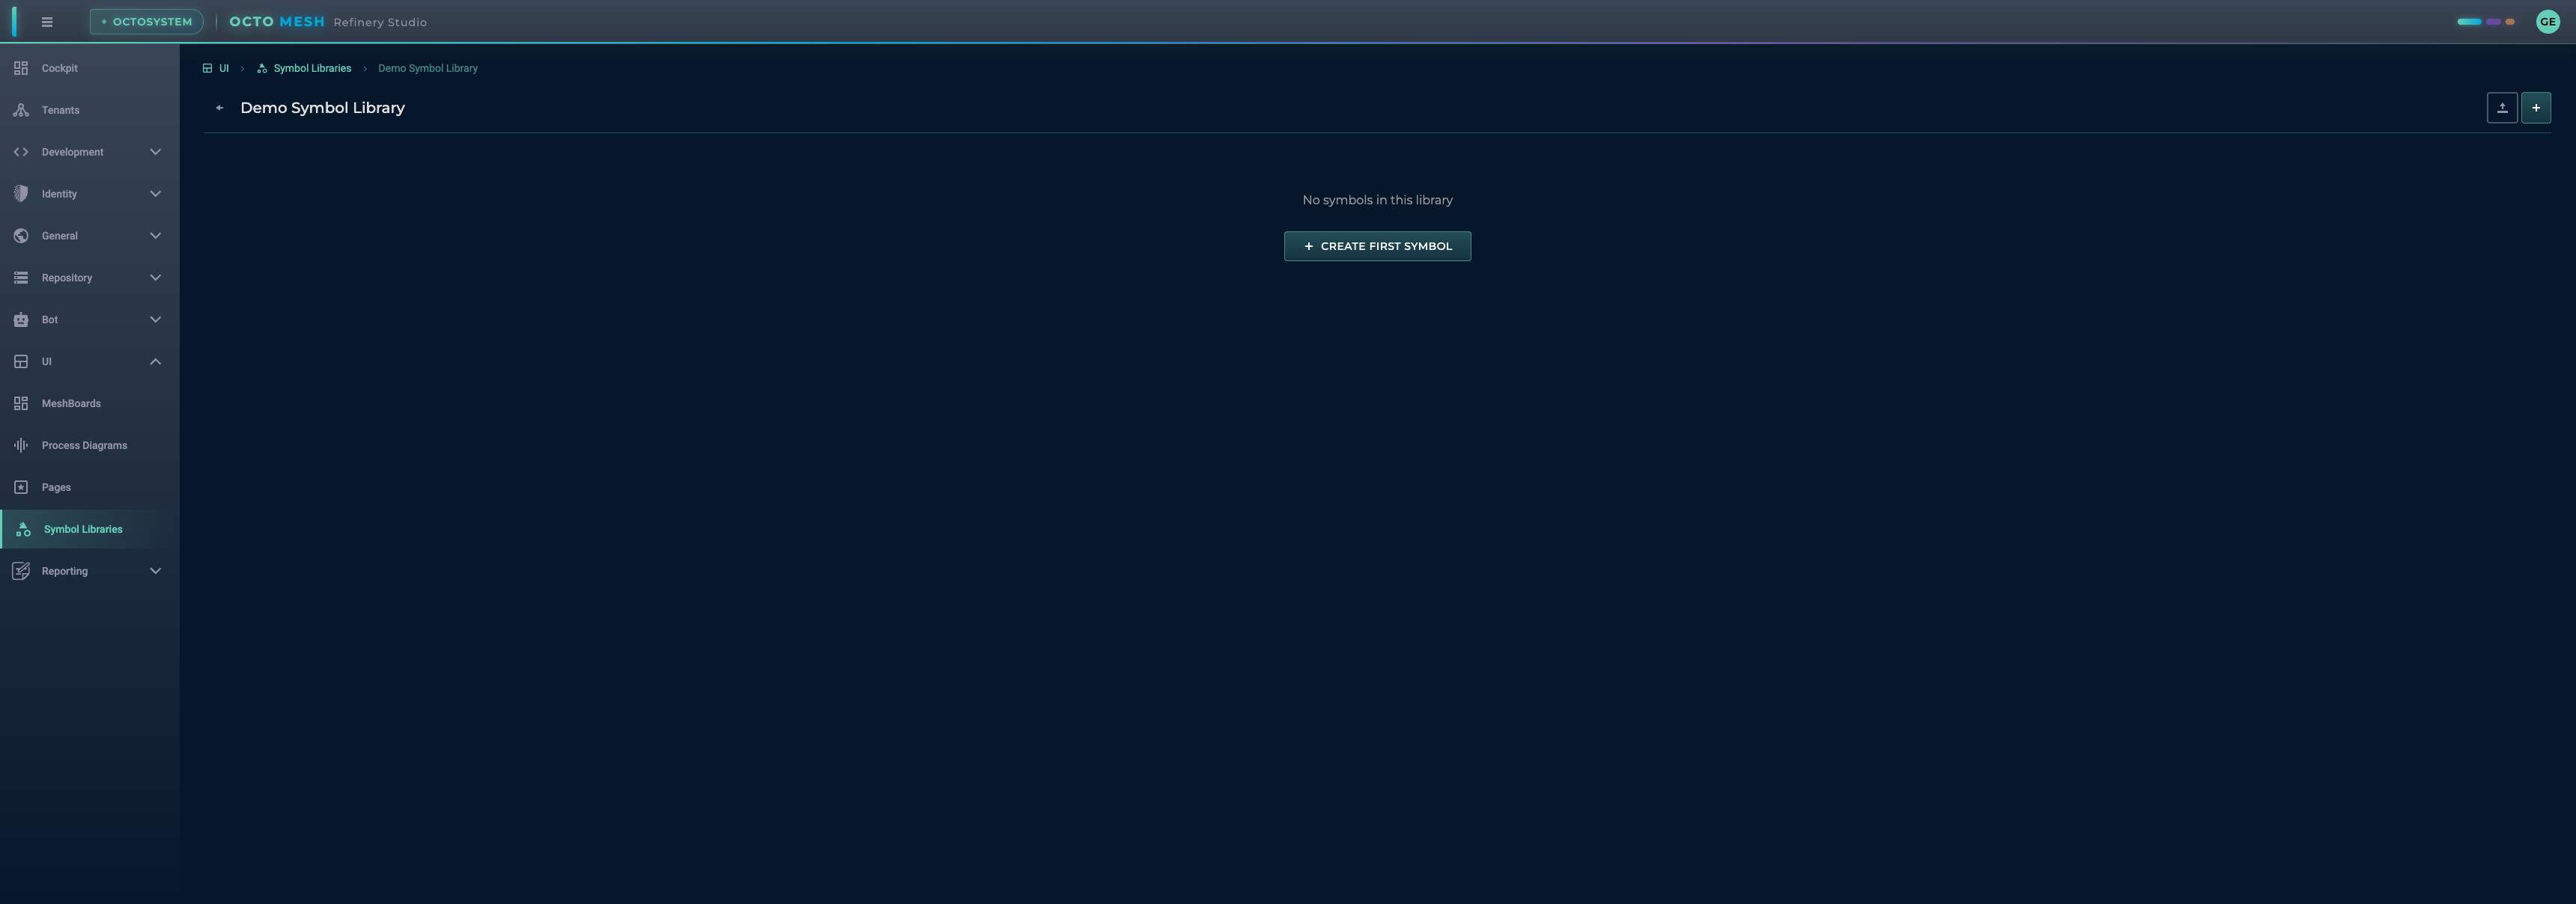Select Symbol Libraries in sidebar
Image resolution: width=2576 pixels, height=904 pixels.
pyautogui.click(x=83, y=529)
